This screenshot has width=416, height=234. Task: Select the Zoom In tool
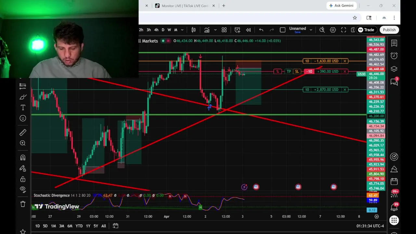[23, 143]
